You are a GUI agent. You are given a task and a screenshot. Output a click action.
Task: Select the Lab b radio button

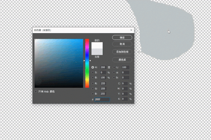(114, 77)
